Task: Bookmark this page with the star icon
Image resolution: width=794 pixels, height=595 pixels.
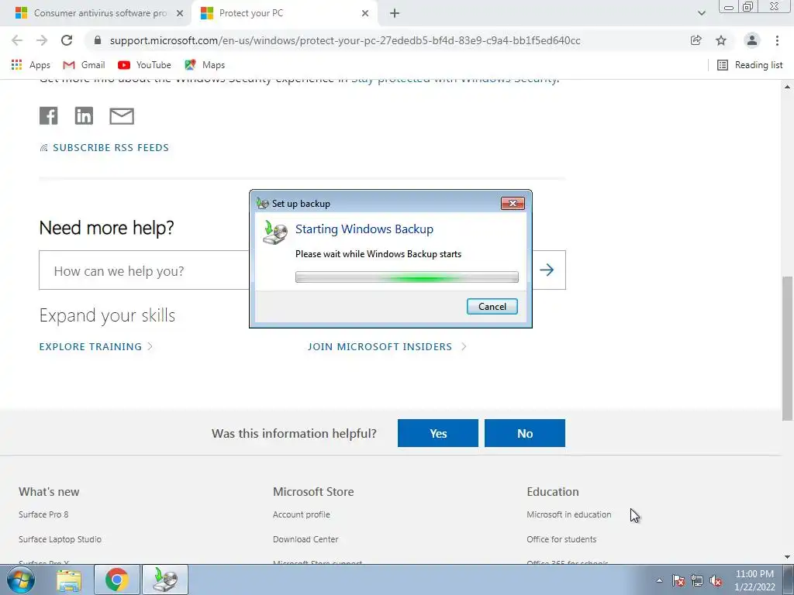Action: [x=721, y=40]
